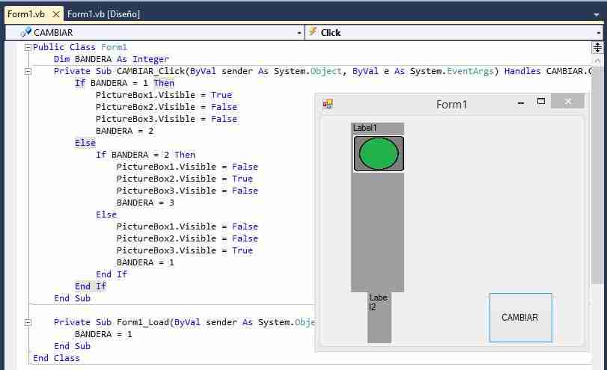Collapse the Form1_Load sub

click(28, 322)
